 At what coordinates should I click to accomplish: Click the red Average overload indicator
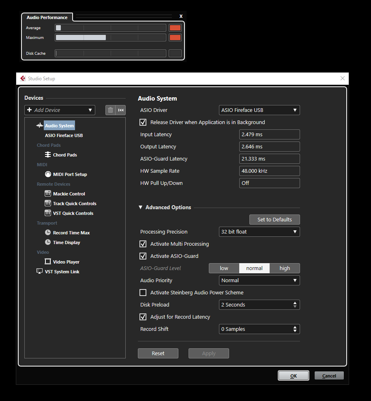point(175,28)
